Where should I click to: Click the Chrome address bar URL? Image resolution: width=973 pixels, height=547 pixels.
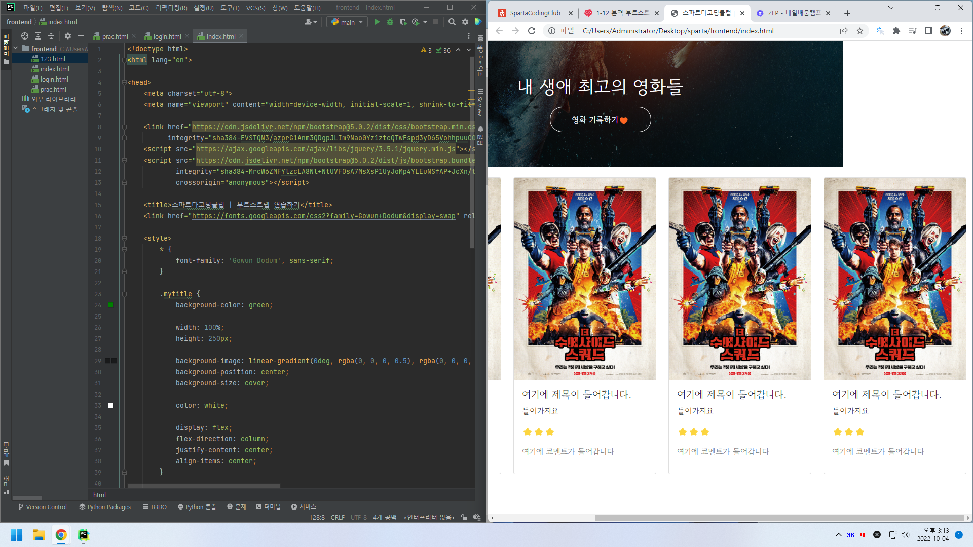tap(678, 31)
